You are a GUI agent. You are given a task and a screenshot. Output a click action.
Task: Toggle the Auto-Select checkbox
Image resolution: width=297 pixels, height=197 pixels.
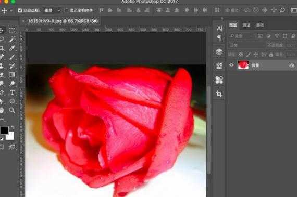click(20, 10)
